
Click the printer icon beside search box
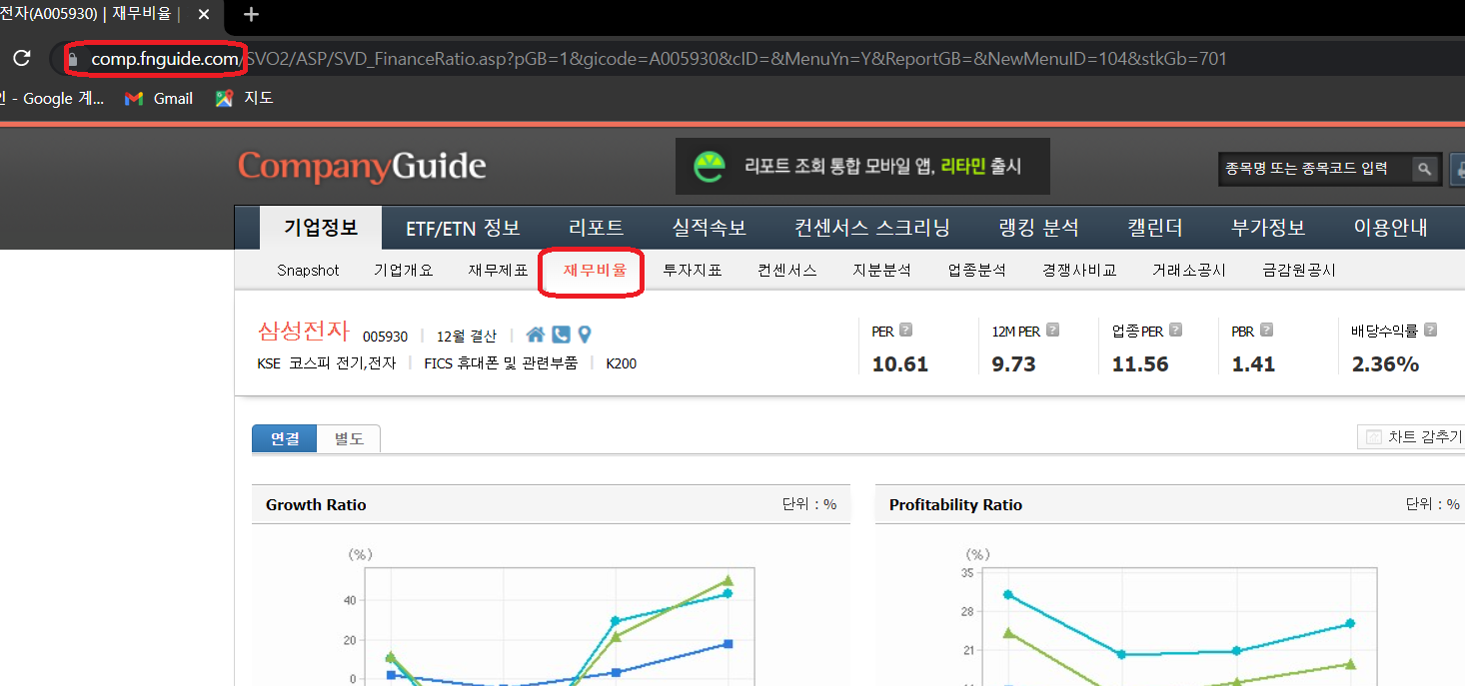pos(1456,169)
